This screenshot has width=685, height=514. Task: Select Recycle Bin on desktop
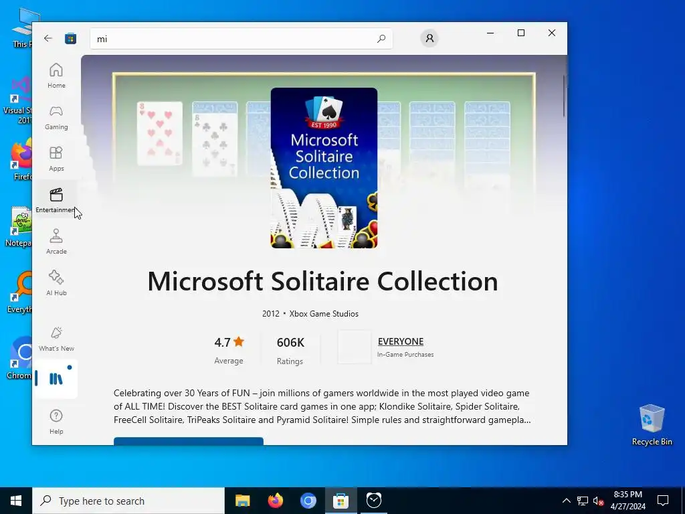652,425
